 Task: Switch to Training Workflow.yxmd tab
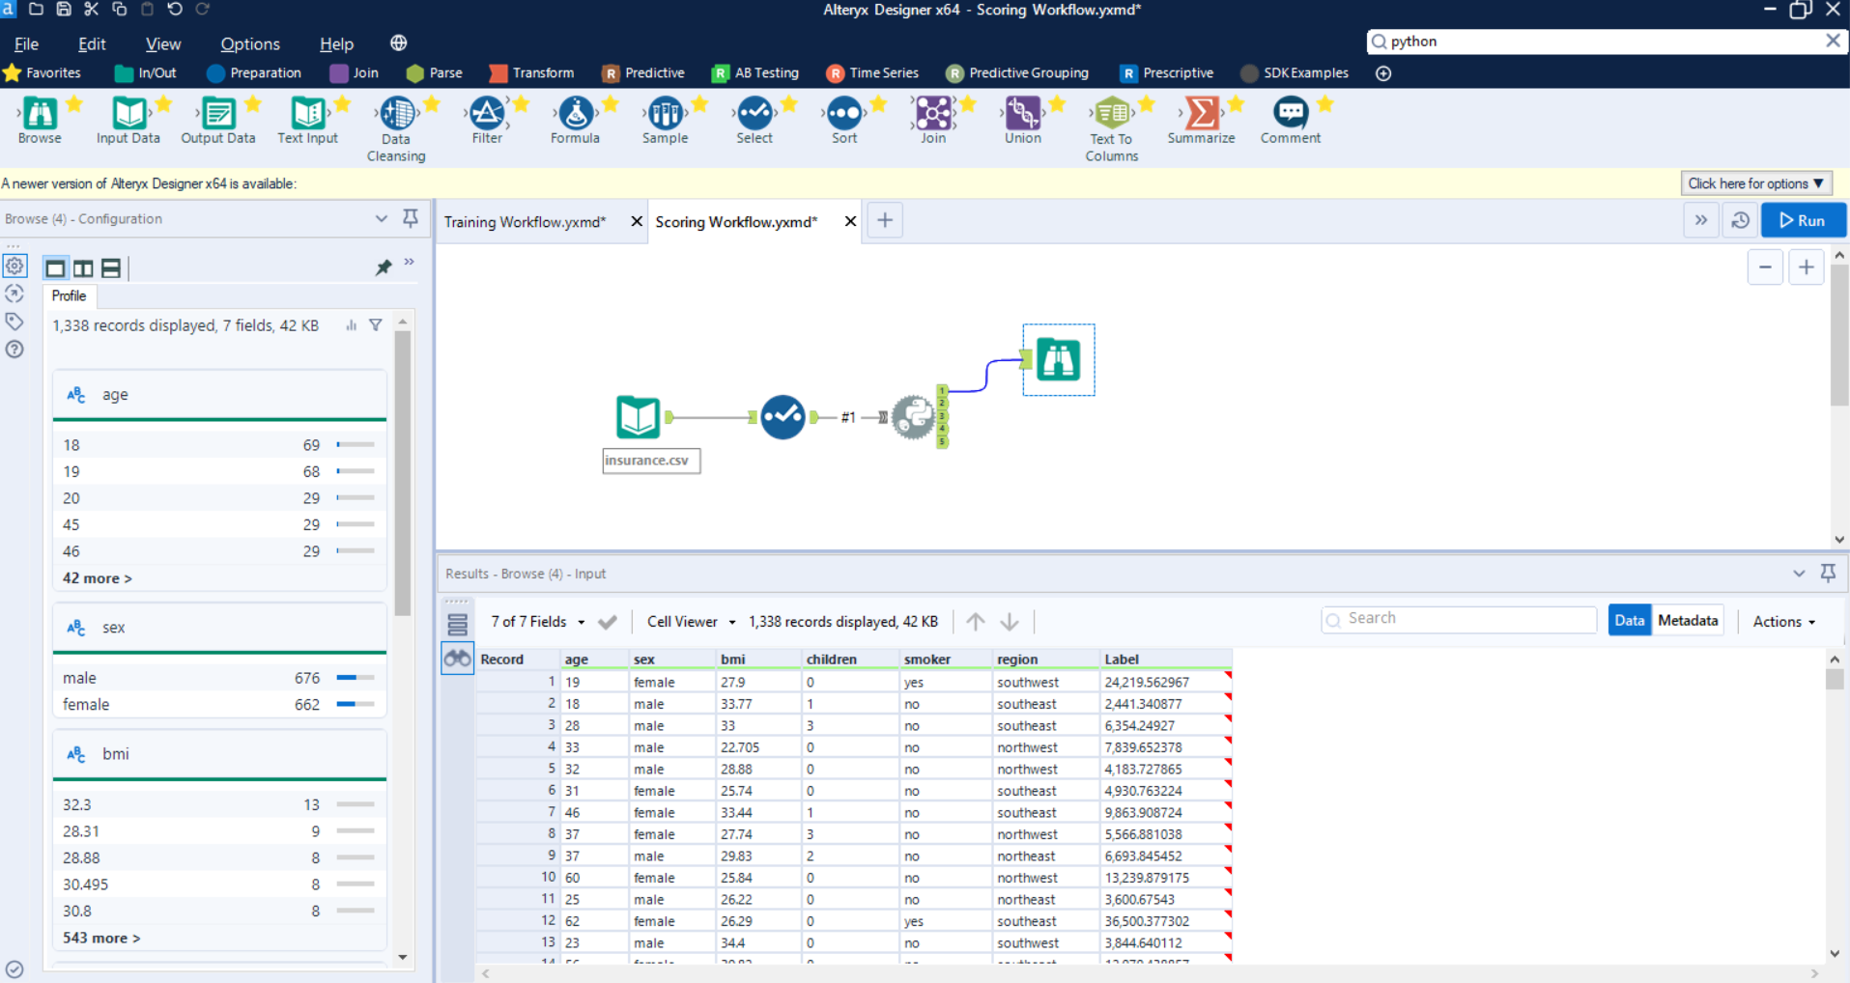[x=525, y=222]
